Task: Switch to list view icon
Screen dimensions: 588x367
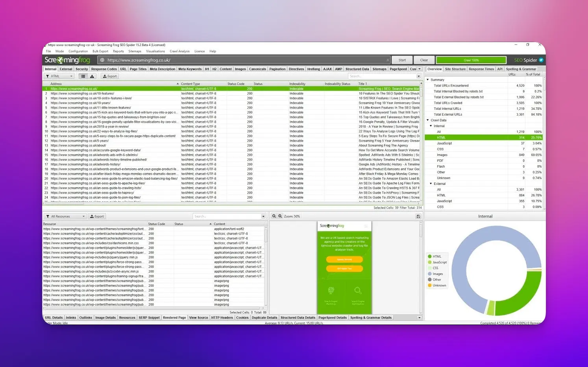Action: 83,76
